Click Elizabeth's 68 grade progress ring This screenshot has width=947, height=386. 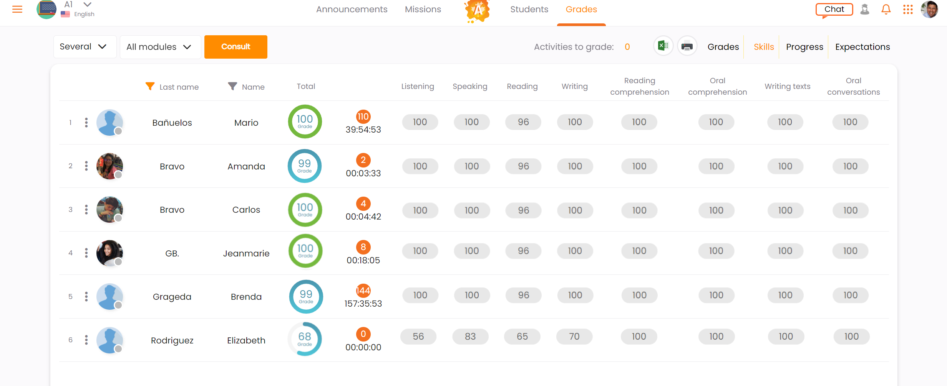[305, 339]
